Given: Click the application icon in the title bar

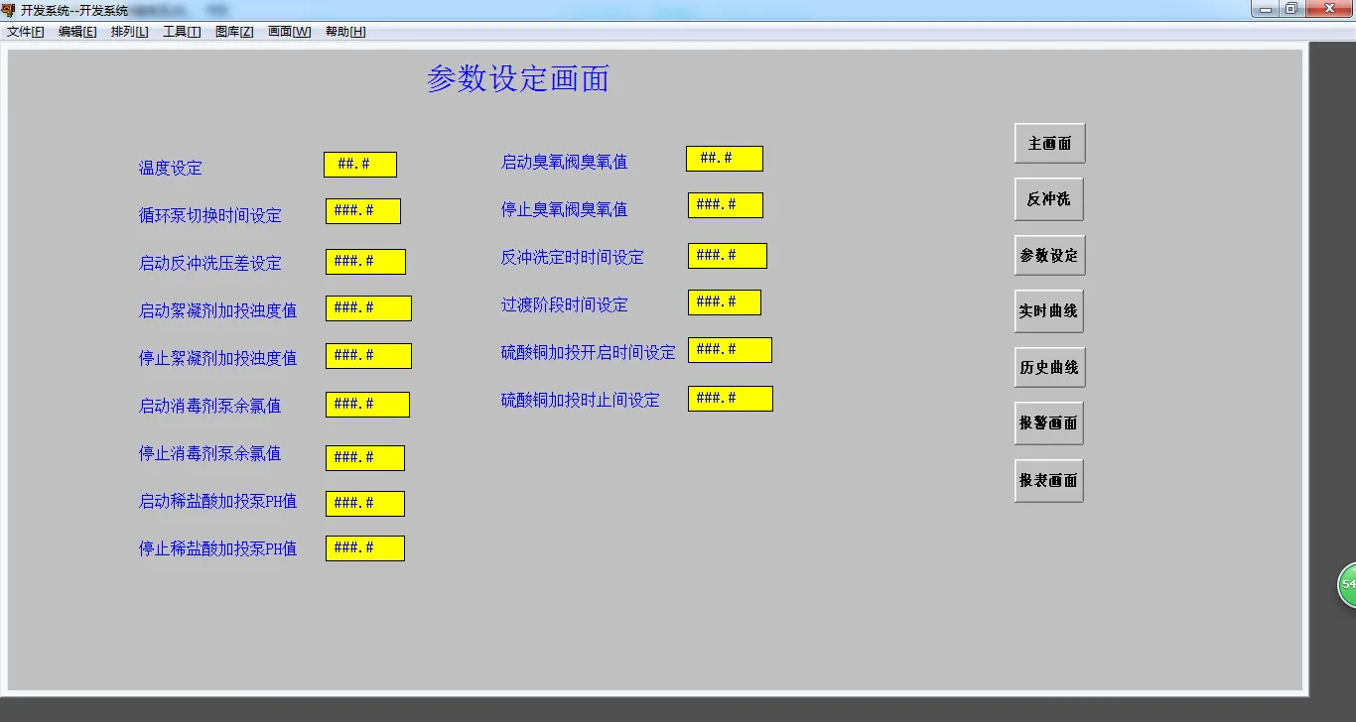Looking at the screenshot, I should point(9,9).
